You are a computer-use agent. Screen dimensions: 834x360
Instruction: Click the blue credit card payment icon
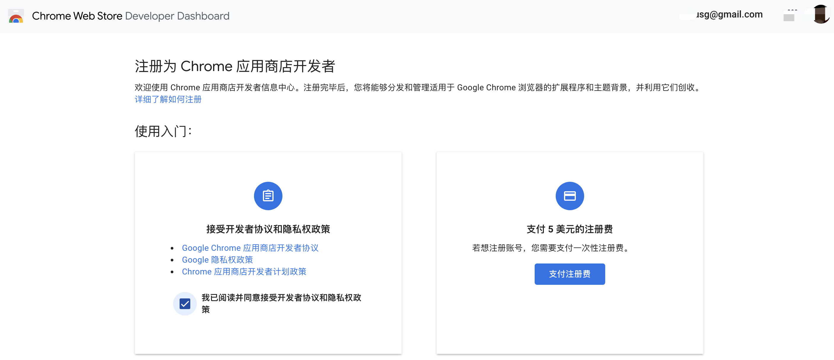(570, 196)
